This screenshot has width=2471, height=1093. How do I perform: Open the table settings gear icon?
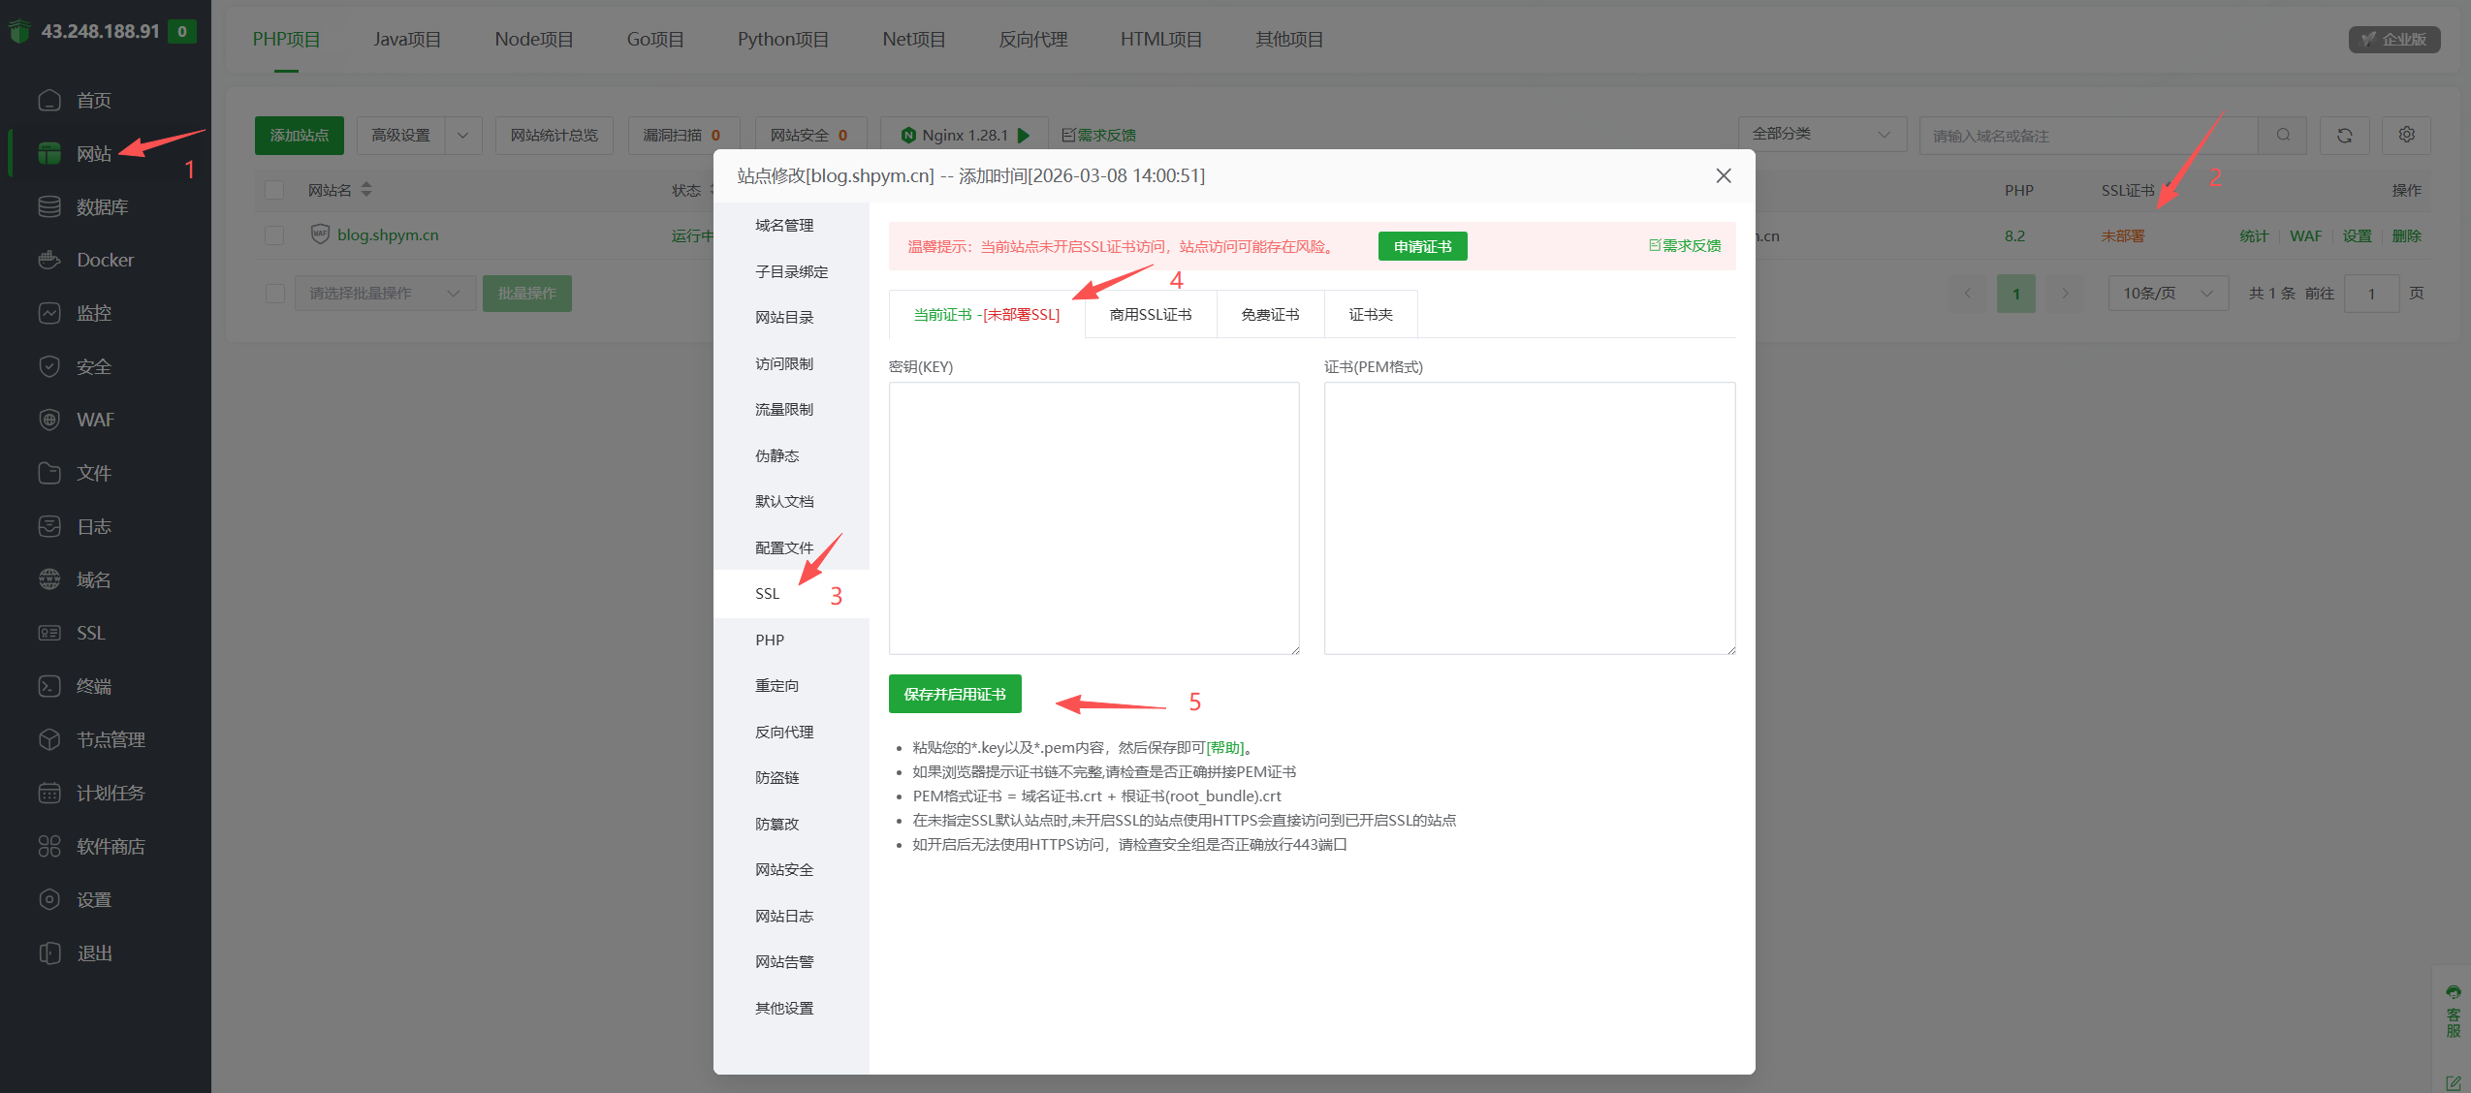pyautogui.click(x=2406, y=135)
